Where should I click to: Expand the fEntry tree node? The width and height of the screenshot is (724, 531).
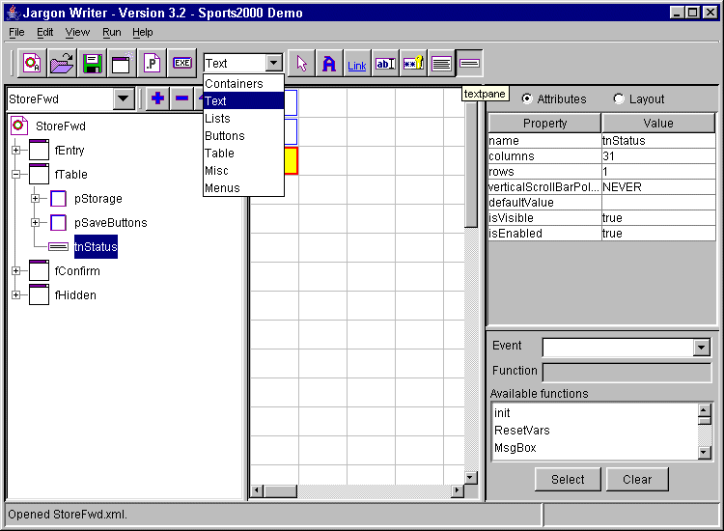click(x=15, y=151)
